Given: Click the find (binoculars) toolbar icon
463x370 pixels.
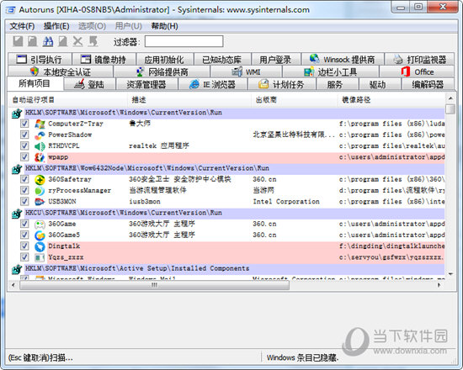Looking at the screenshot, I should click(x=48, y=41).
